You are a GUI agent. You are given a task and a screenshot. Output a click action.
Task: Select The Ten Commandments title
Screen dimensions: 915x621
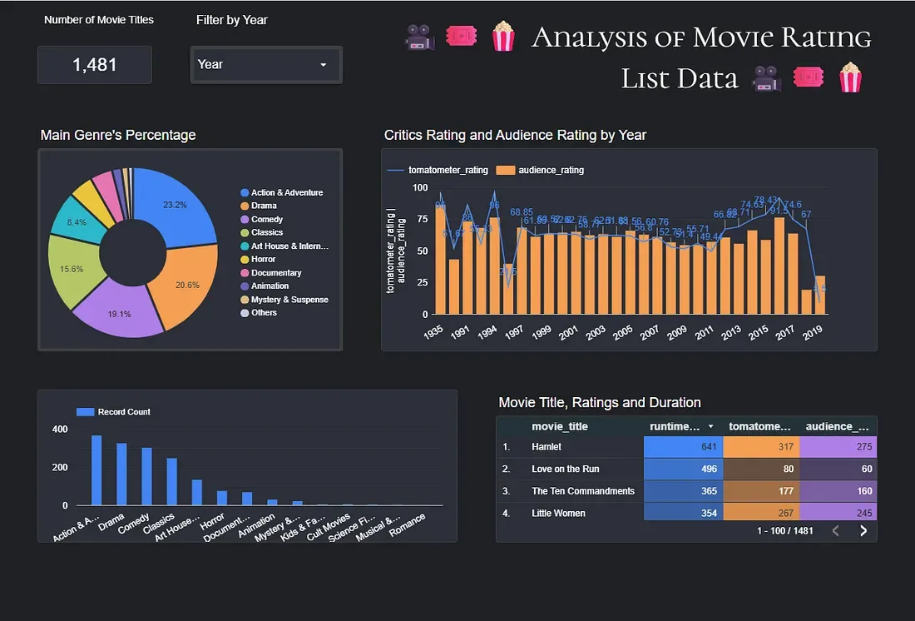(583, 491)
